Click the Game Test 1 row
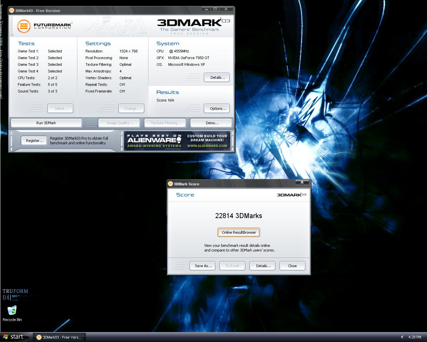This screenshot has width=427, height=342. [x=40, y=51]
